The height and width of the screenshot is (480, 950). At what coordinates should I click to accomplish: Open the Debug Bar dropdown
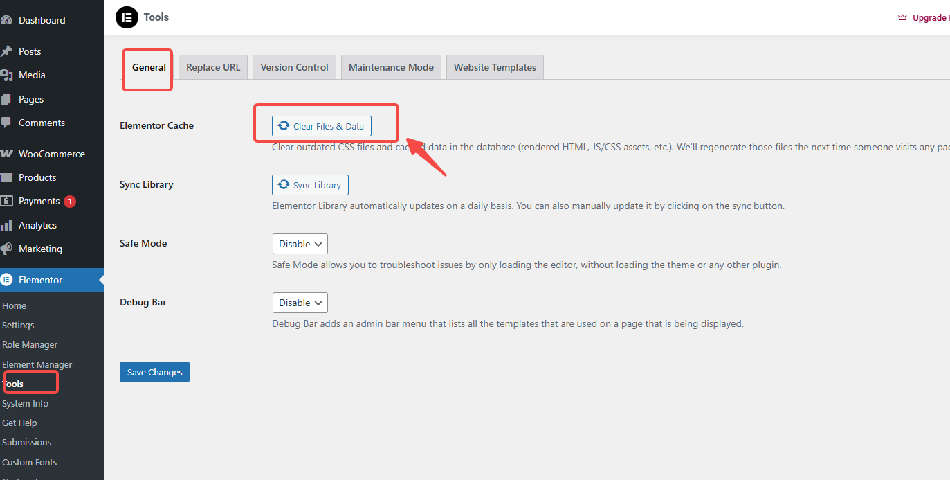(x=300, y=303)
